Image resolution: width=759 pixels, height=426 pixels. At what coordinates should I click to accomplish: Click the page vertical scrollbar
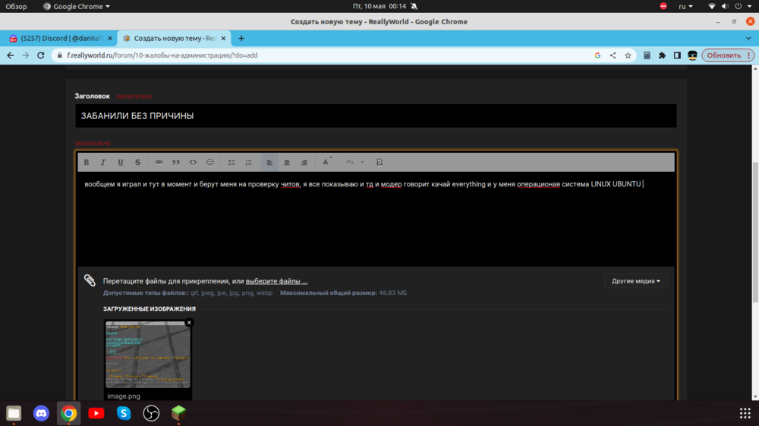[x=755, y=233]
